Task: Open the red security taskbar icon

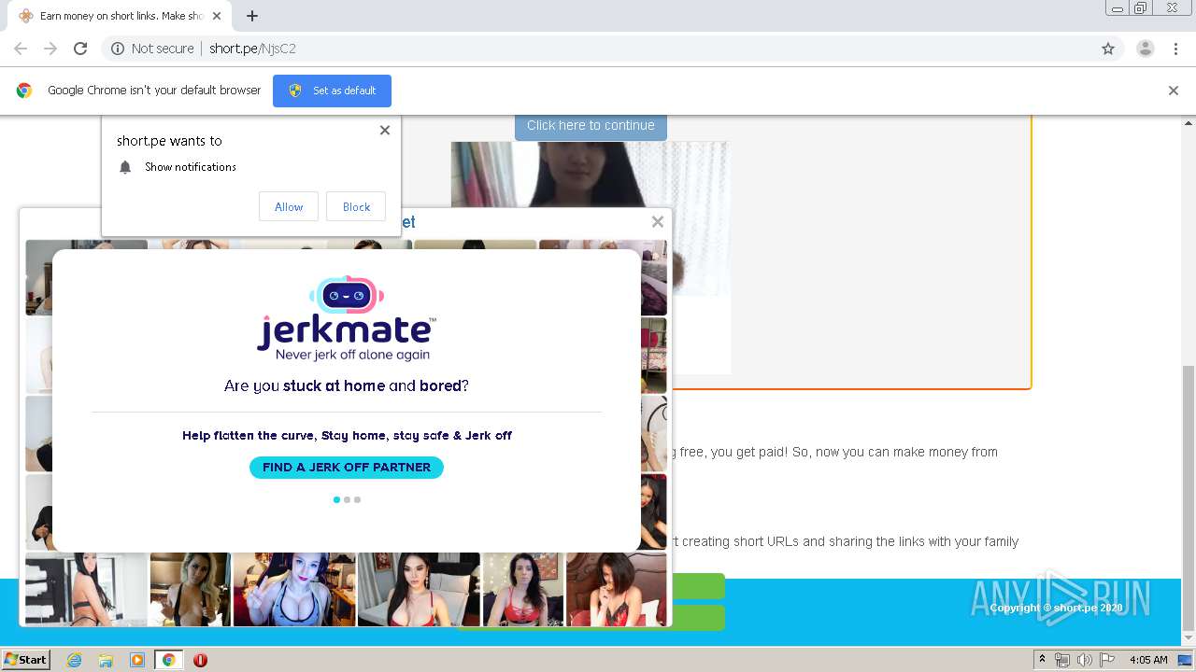Action: 200,660
